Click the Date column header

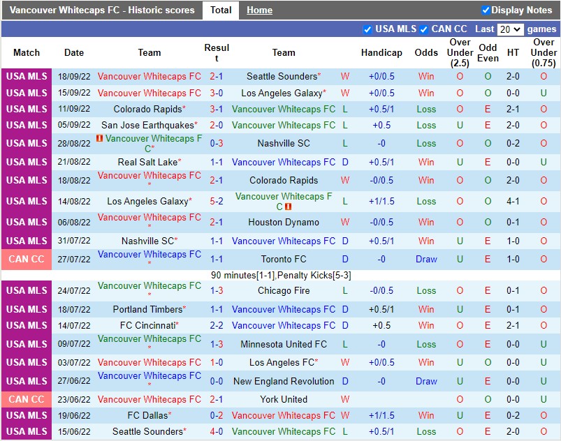pyautogui.click(x=74, y=52)
